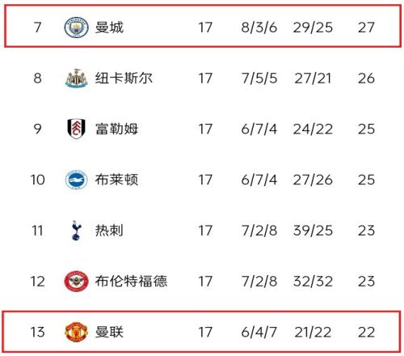Open the 曼城 team name
The width and height of the screenshot is (404, 356).
109,28
